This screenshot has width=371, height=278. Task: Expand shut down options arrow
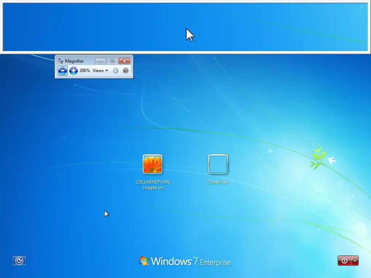pyautogui.click(x=355, y=261)
